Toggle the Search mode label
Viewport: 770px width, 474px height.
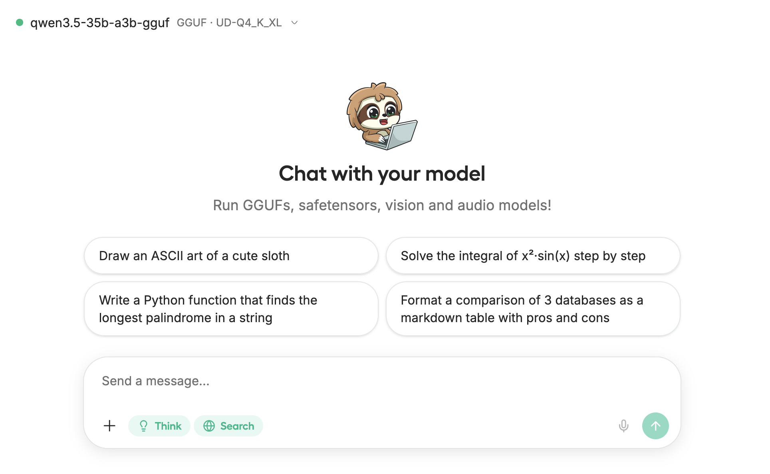tap(237, 426)
